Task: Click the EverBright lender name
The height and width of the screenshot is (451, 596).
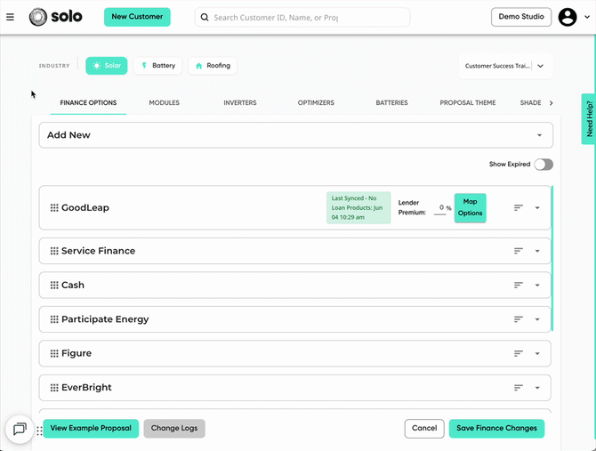Action: click(x=86, y=388)
